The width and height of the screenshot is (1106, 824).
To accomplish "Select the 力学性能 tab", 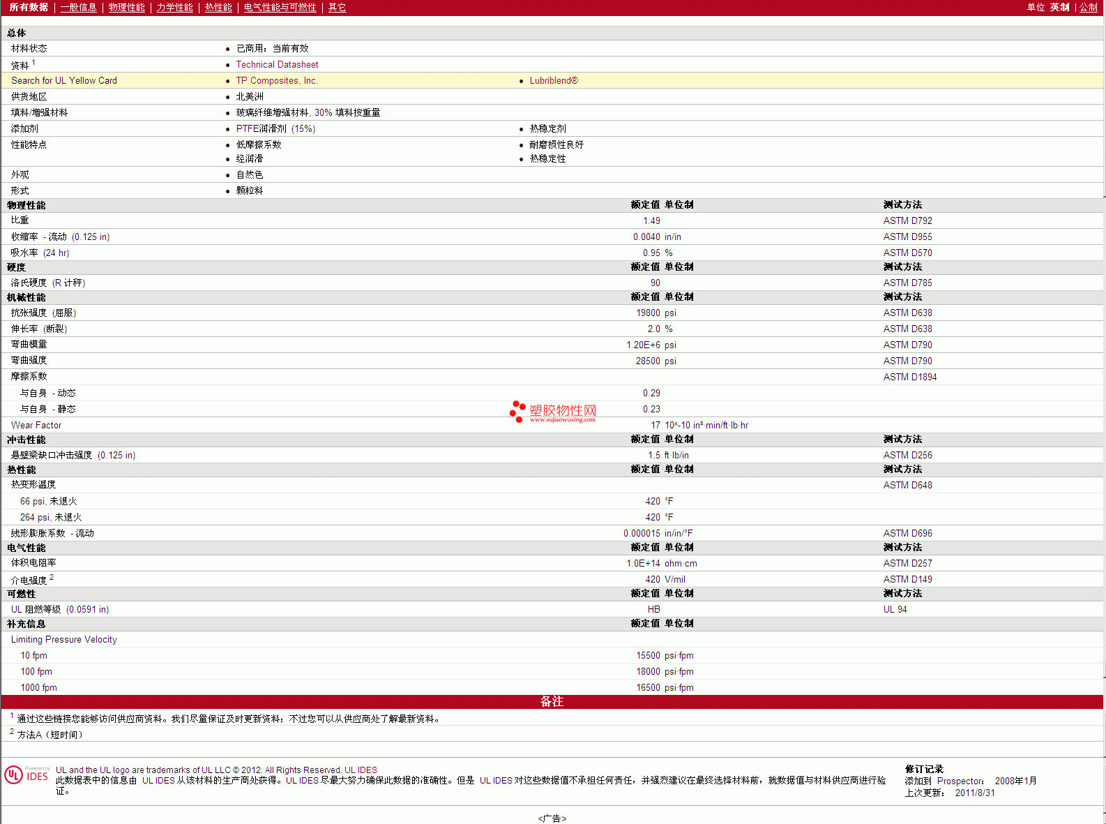I will (x=174, y=8).
